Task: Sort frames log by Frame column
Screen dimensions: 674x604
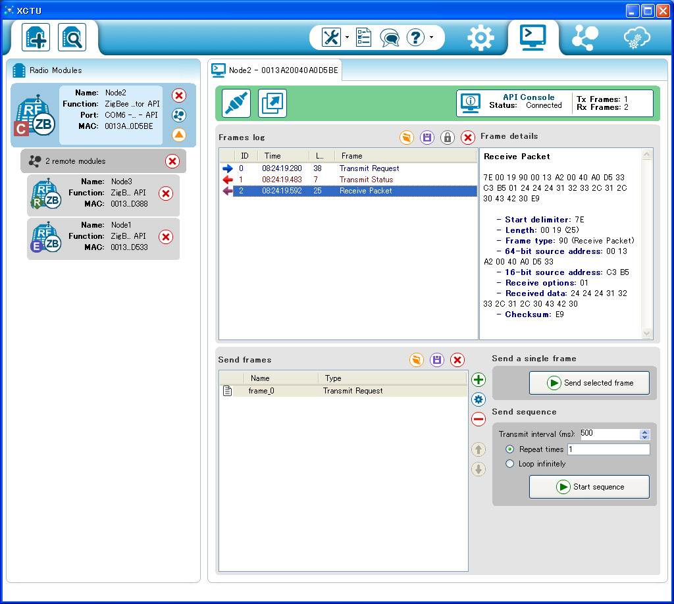Action: (x=405, y=156)
